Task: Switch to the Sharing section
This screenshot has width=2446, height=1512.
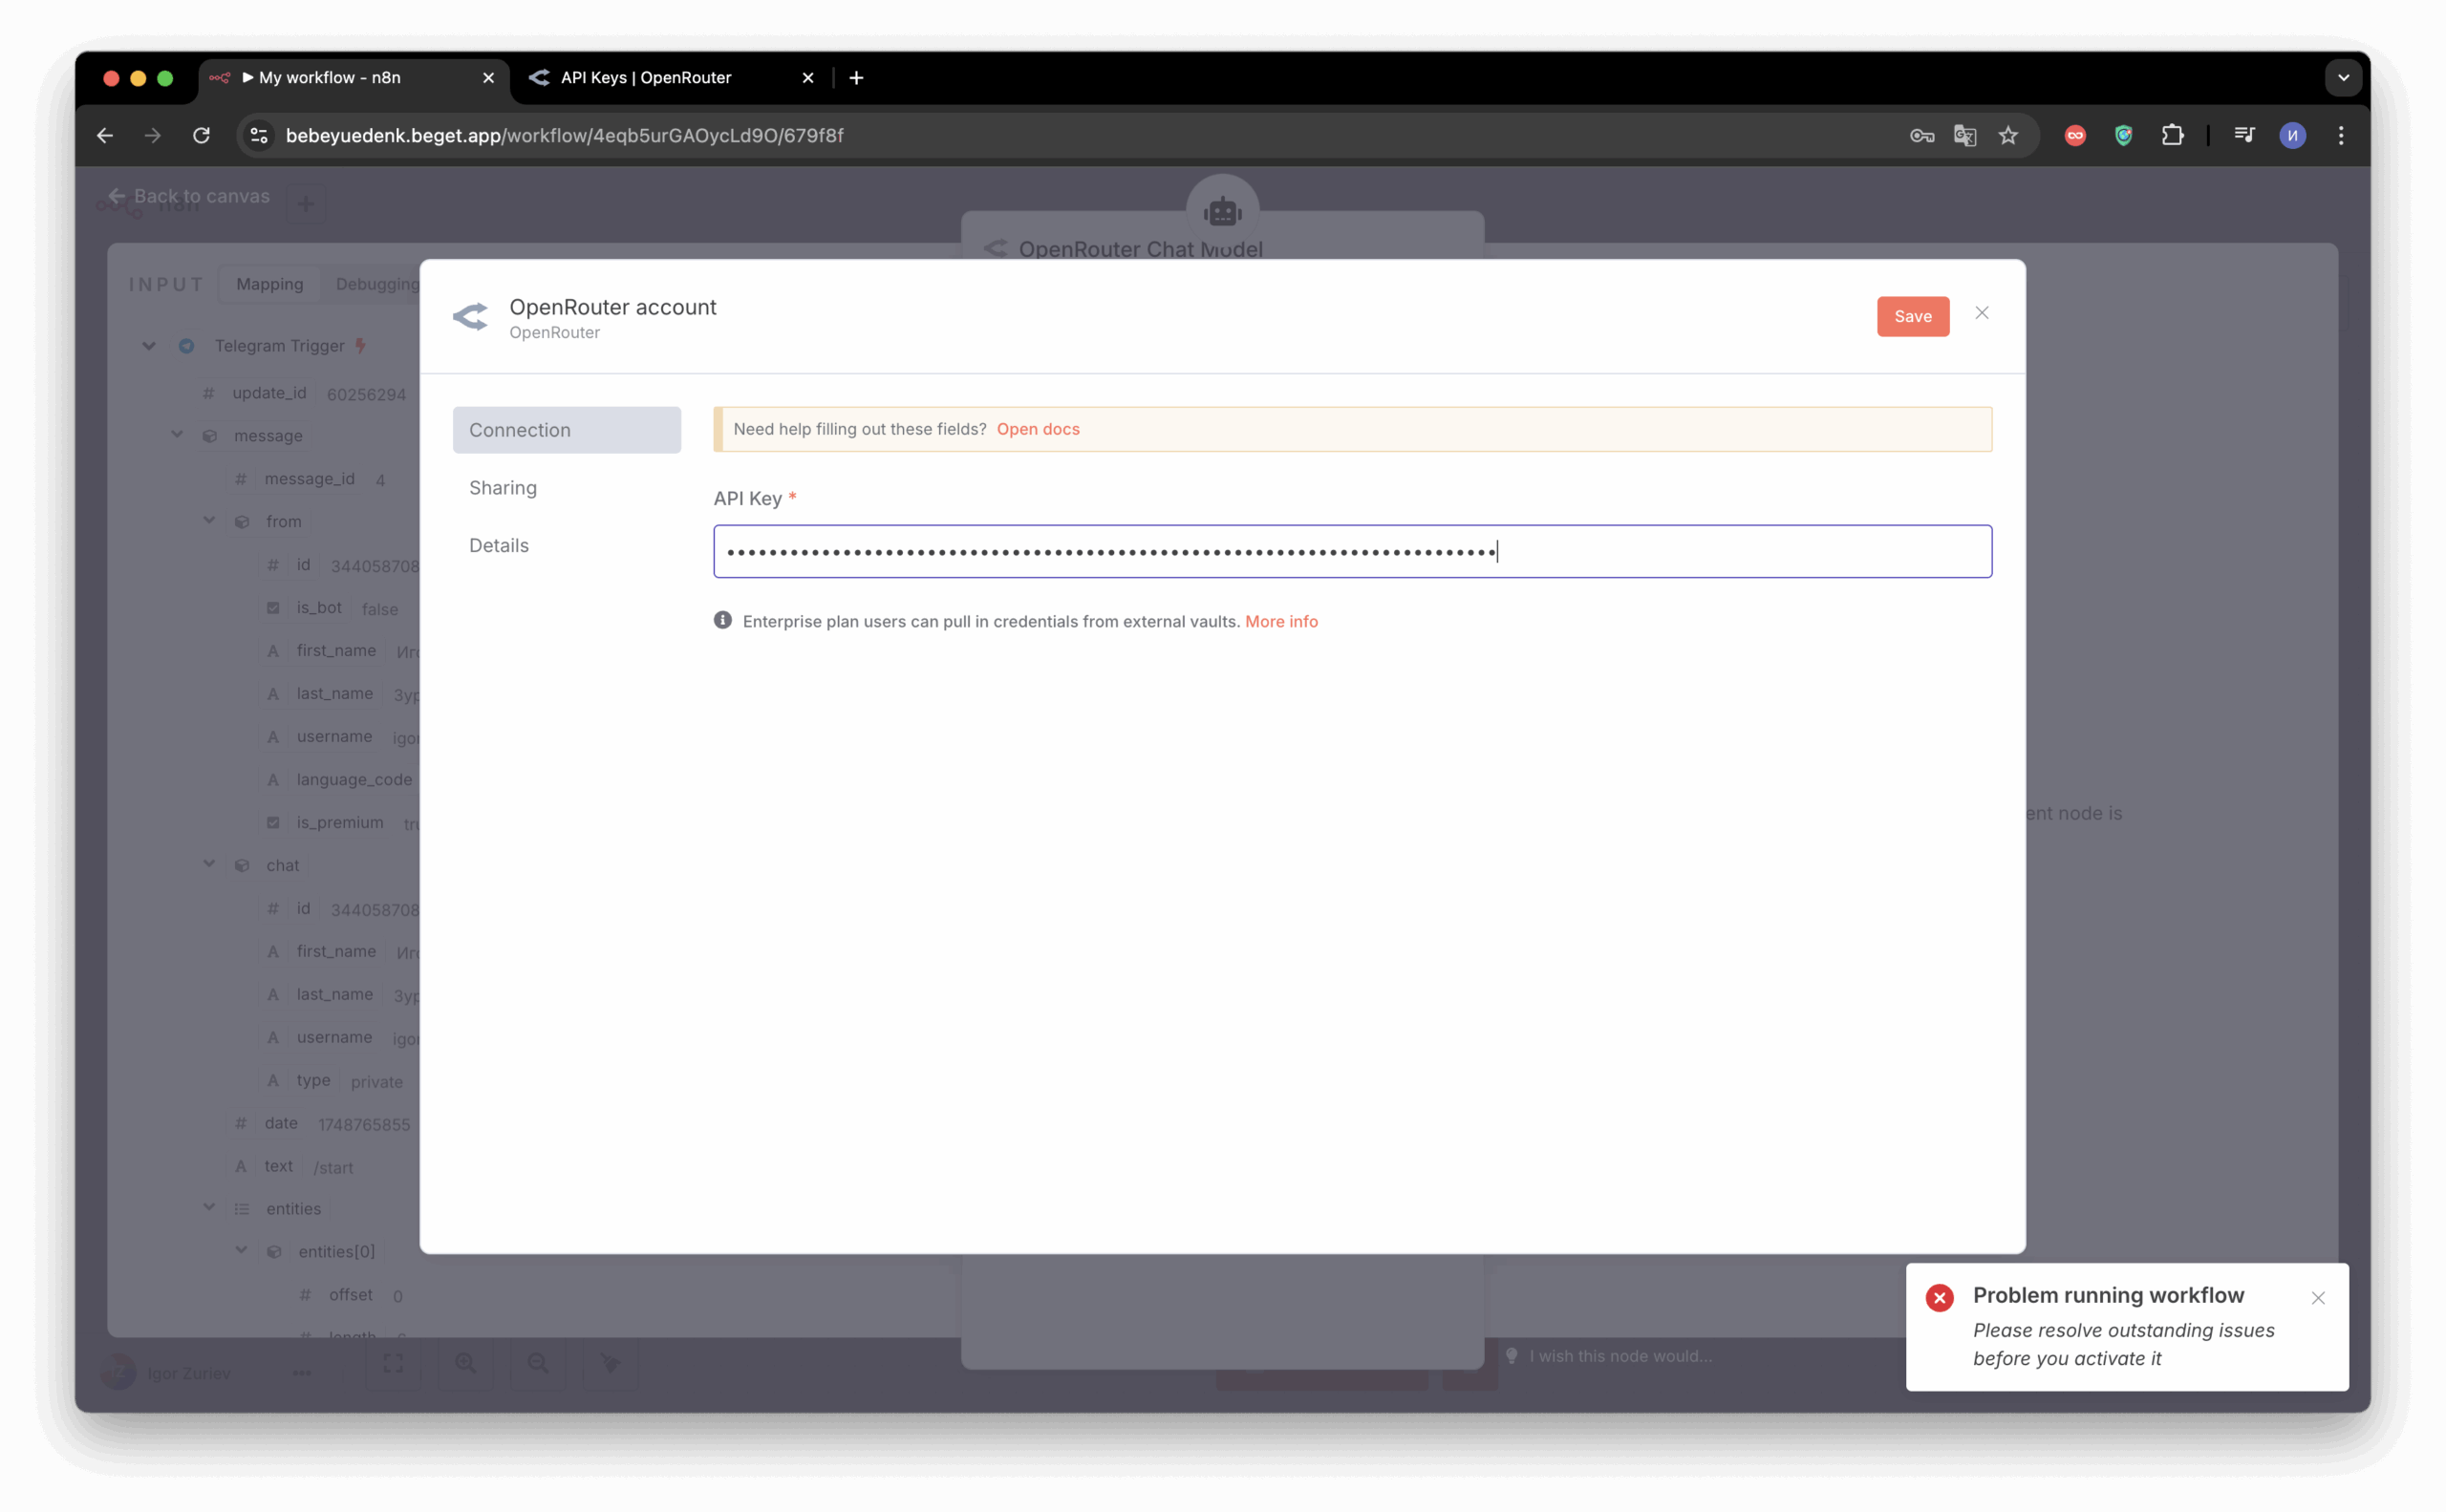Action: coord(504,488)
